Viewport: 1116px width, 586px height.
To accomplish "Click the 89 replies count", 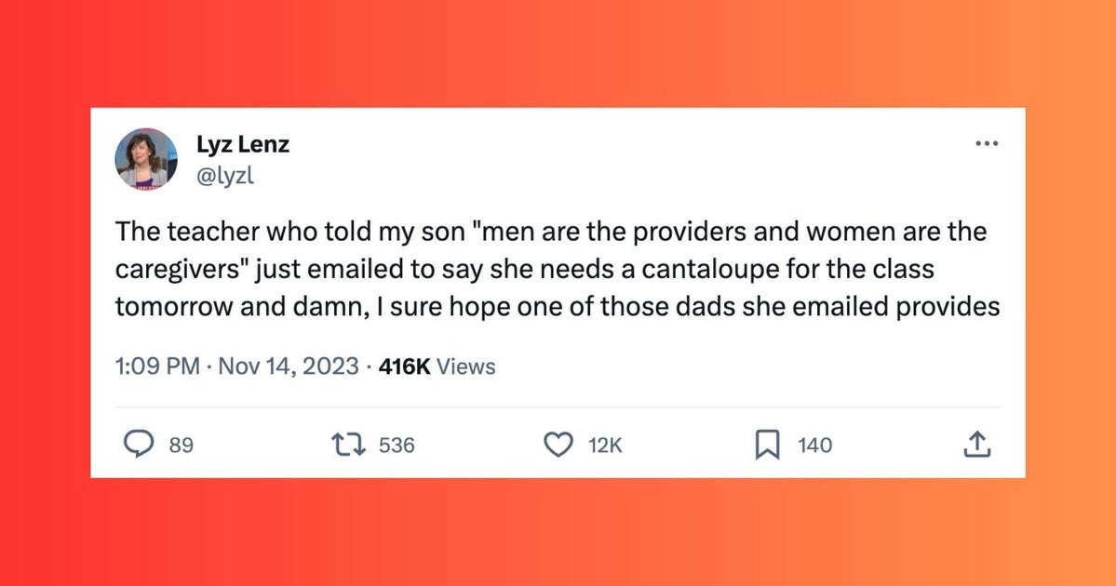I will click(x=181, y=446).
